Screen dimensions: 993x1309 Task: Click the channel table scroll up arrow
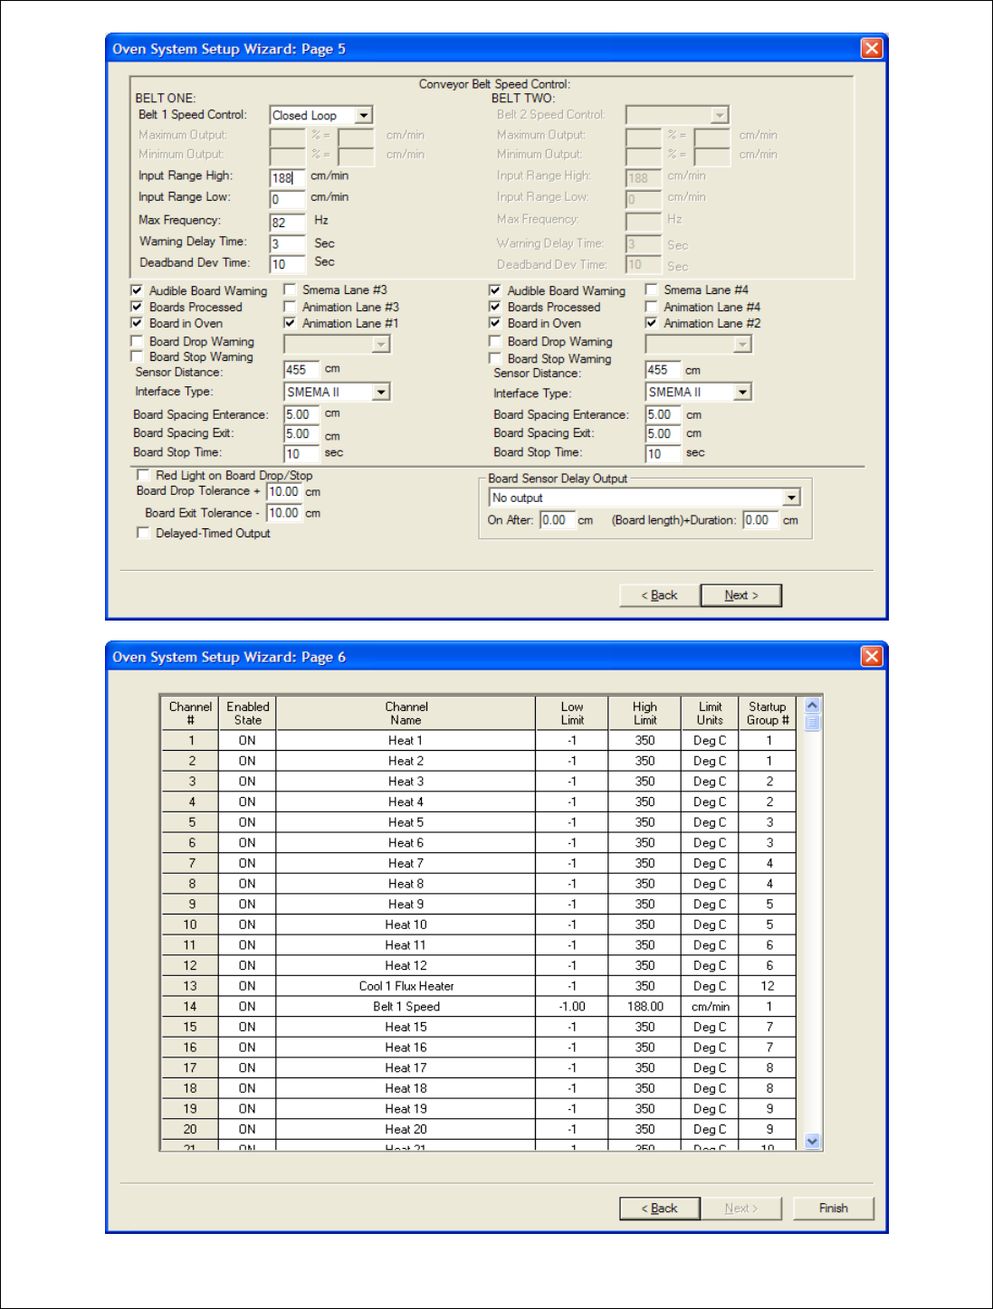(x=812, y=706)
